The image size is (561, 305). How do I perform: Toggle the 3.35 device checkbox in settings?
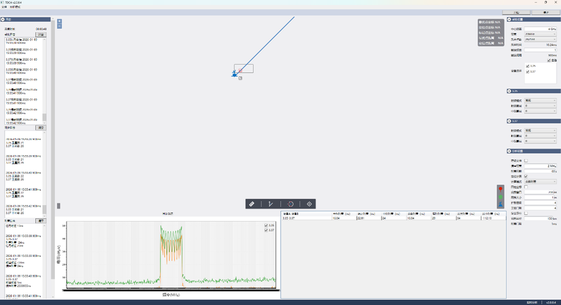tap(528, 66)
